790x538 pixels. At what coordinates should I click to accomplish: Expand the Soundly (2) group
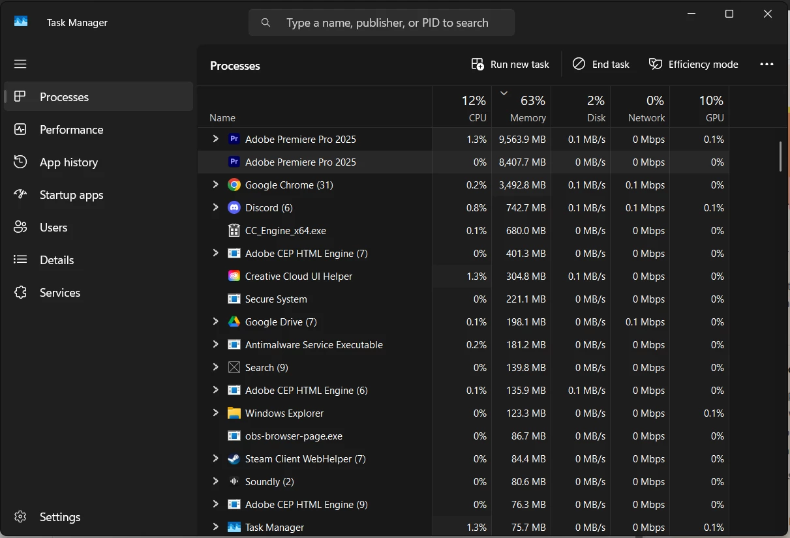215,481
